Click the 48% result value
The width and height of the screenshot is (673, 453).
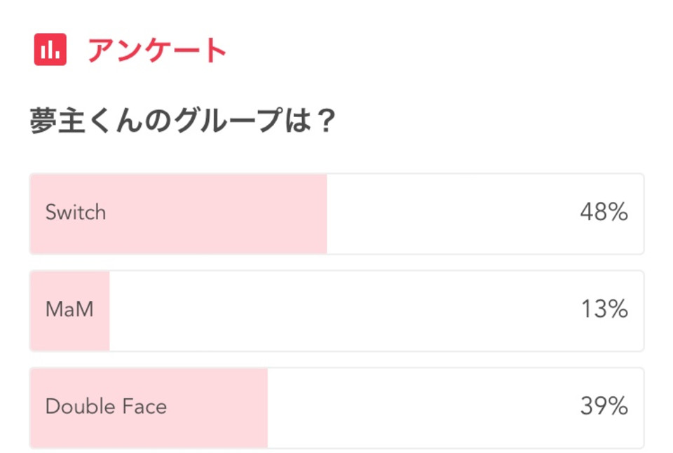tap(604, 212)
